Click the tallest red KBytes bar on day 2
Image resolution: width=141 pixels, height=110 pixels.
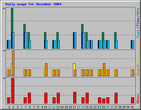pos(13,91)
